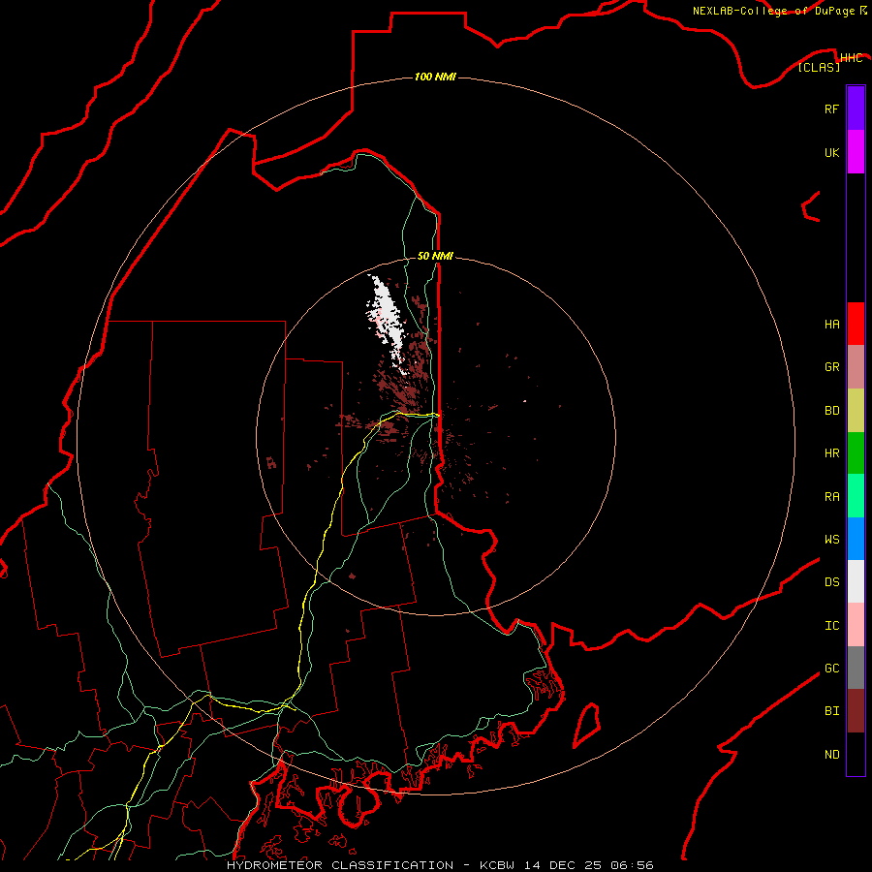The height and width of the screenshot is (872, 872).
Task: Select the BD yellow legend block
Action: (x=856, y=411)
